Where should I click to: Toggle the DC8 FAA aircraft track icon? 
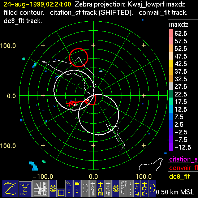point(93,189)
